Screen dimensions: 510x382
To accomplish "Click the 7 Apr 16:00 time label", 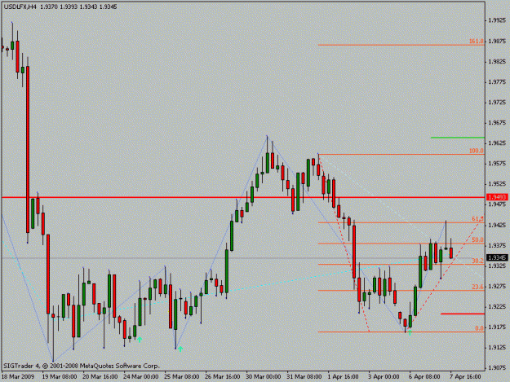I will [x=465, y=376].
